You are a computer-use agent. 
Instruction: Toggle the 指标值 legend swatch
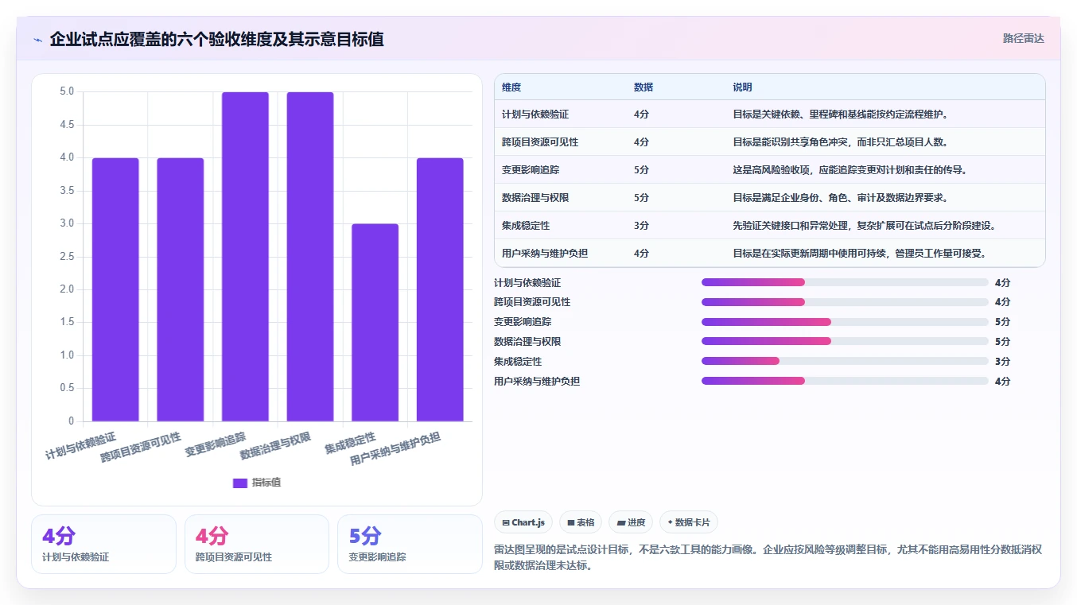(x=240, y=483)
